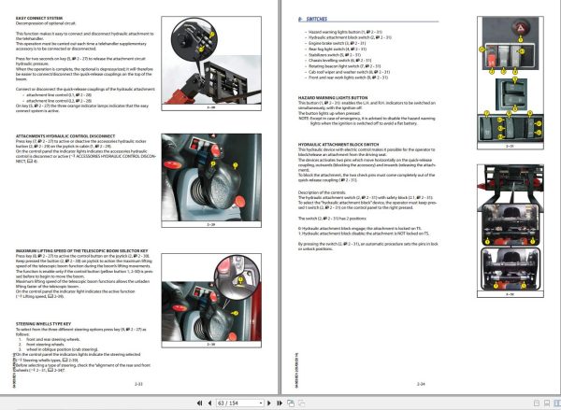Click the HYDRAULIC ATTACHMENT BLOCK SWITCH heading
The width and height of the screenshot is (561, 410).
click(x=338, y=145)
